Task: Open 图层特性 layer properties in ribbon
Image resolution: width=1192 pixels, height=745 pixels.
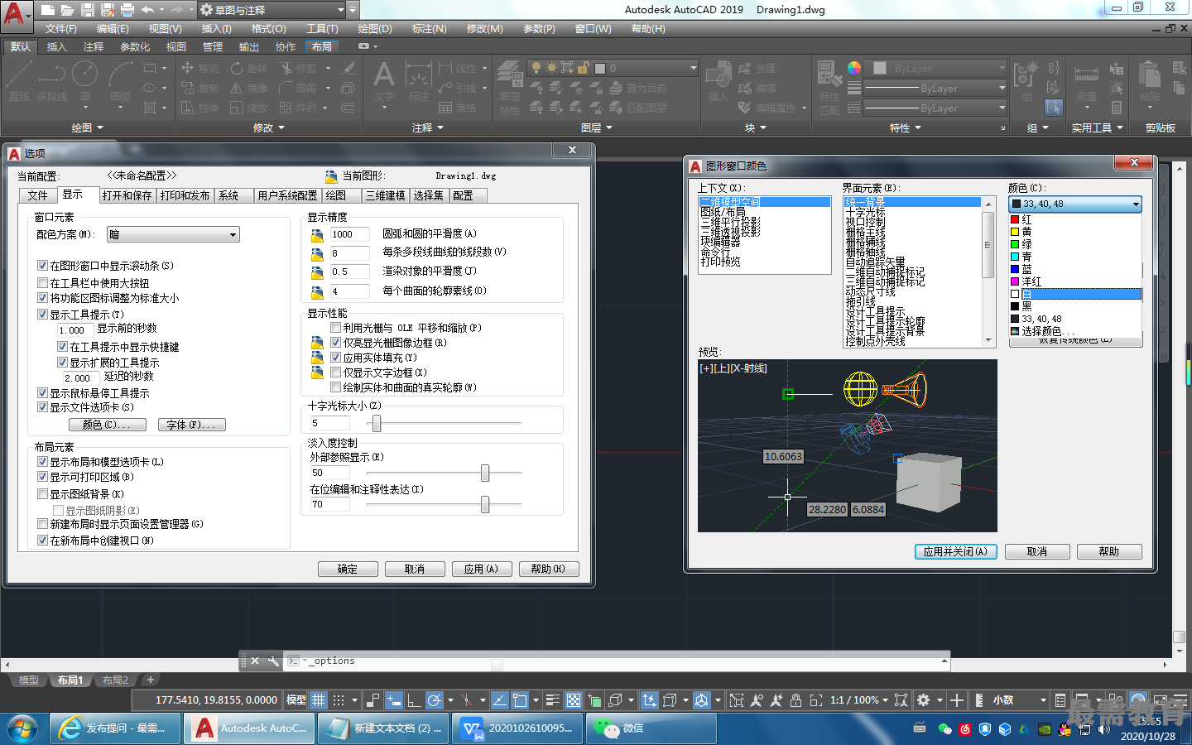Action: click(x=510, y=88)
